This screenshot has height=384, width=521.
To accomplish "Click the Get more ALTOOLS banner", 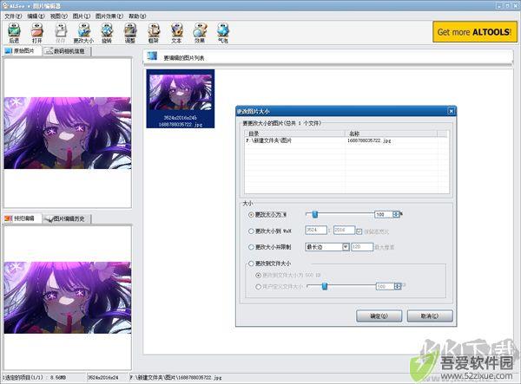I will [x=475, y=32].
